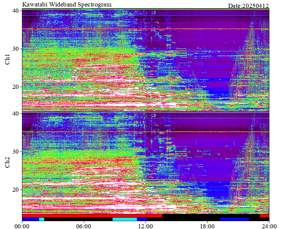The height and width of the screenshot is (229, 291).
Task: Click the Kawatabi Wideband Spectrogram title
Action: (x=67, y=4)
